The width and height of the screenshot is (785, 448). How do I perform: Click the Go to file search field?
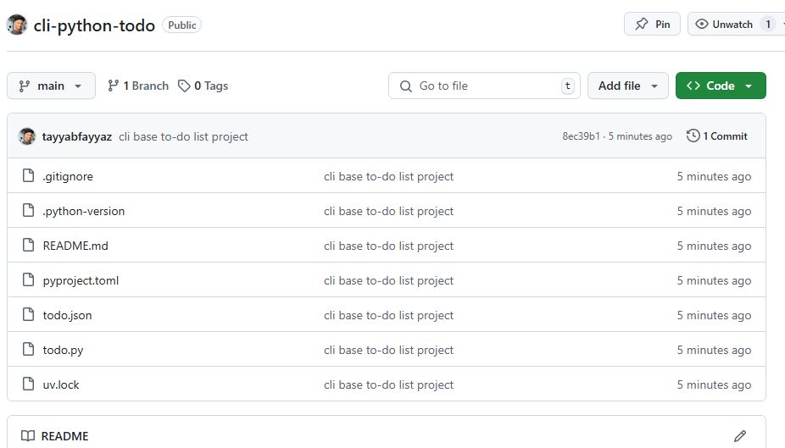pyautogui.click(x=484, y=86)
